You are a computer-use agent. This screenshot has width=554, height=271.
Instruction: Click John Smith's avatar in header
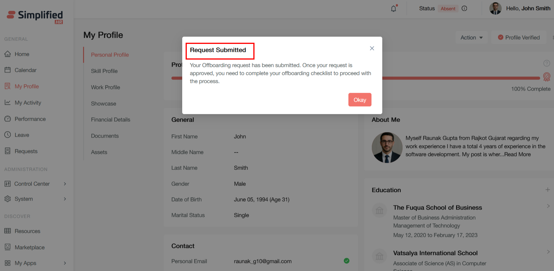(495, 9)
